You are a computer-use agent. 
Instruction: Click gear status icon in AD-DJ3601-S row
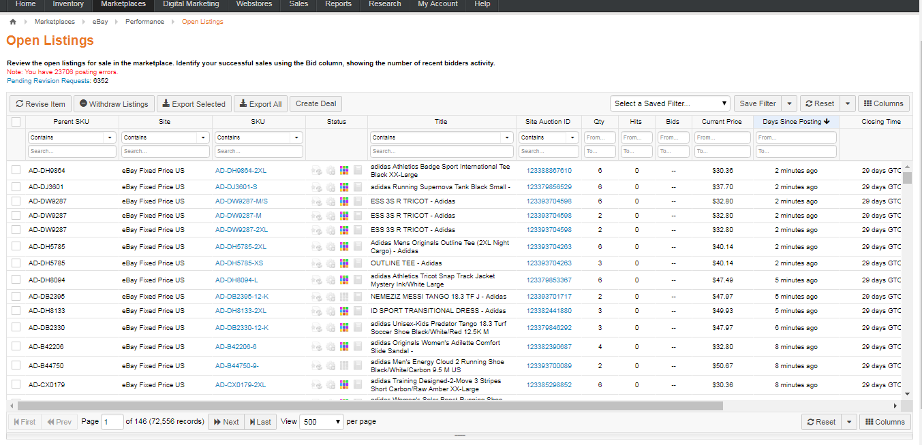331,187
